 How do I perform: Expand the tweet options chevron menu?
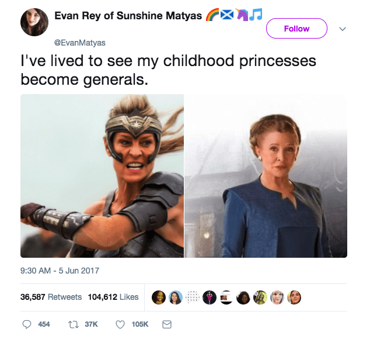pos(343,29)
